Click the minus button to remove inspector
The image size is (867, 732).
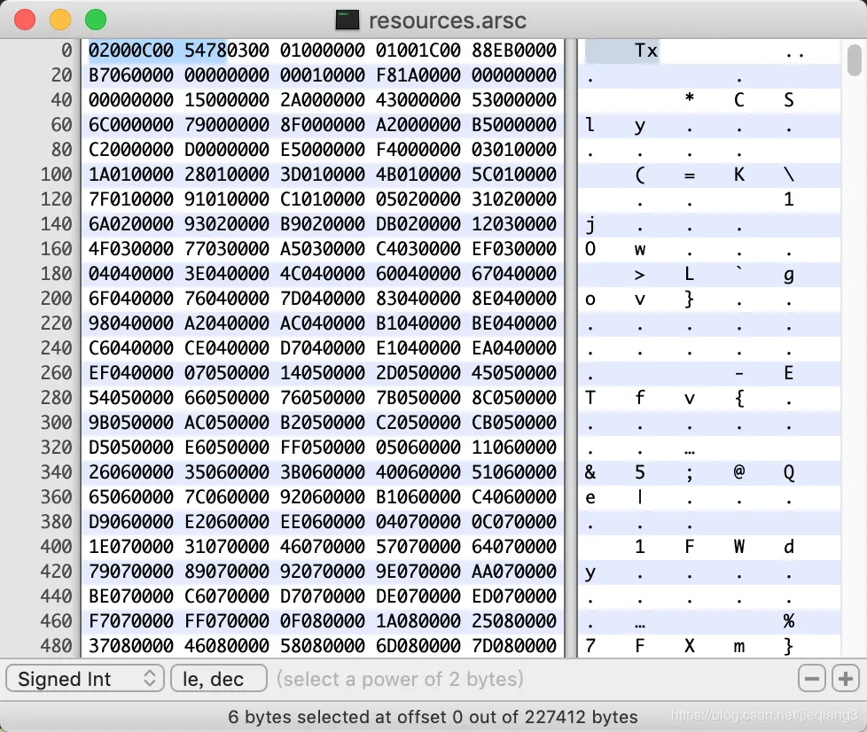point(812,678)
